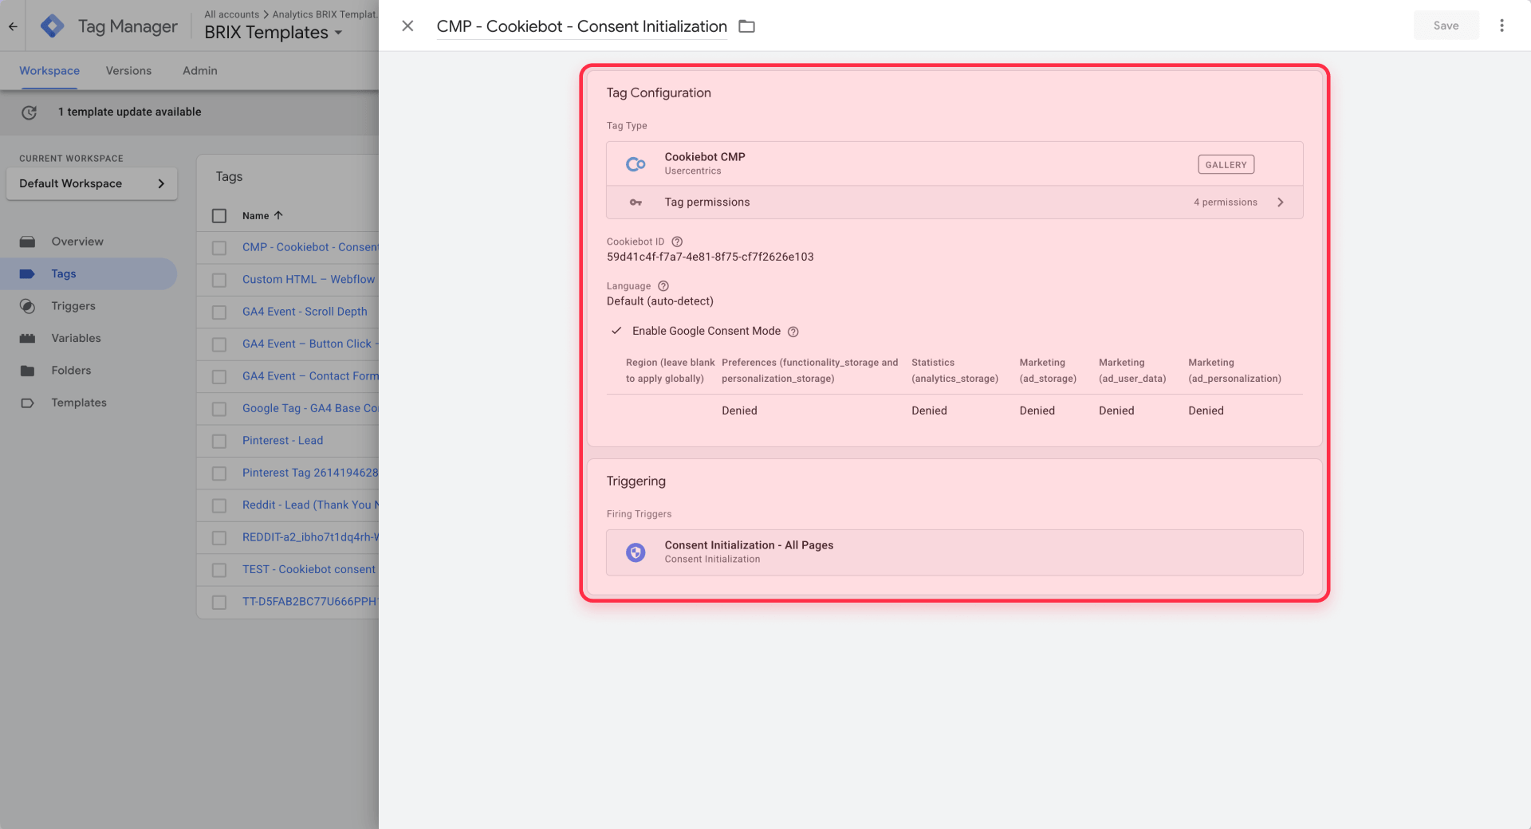
Task: Click the Cookiebot CMP tag type icon
Action: coord(636,164)
